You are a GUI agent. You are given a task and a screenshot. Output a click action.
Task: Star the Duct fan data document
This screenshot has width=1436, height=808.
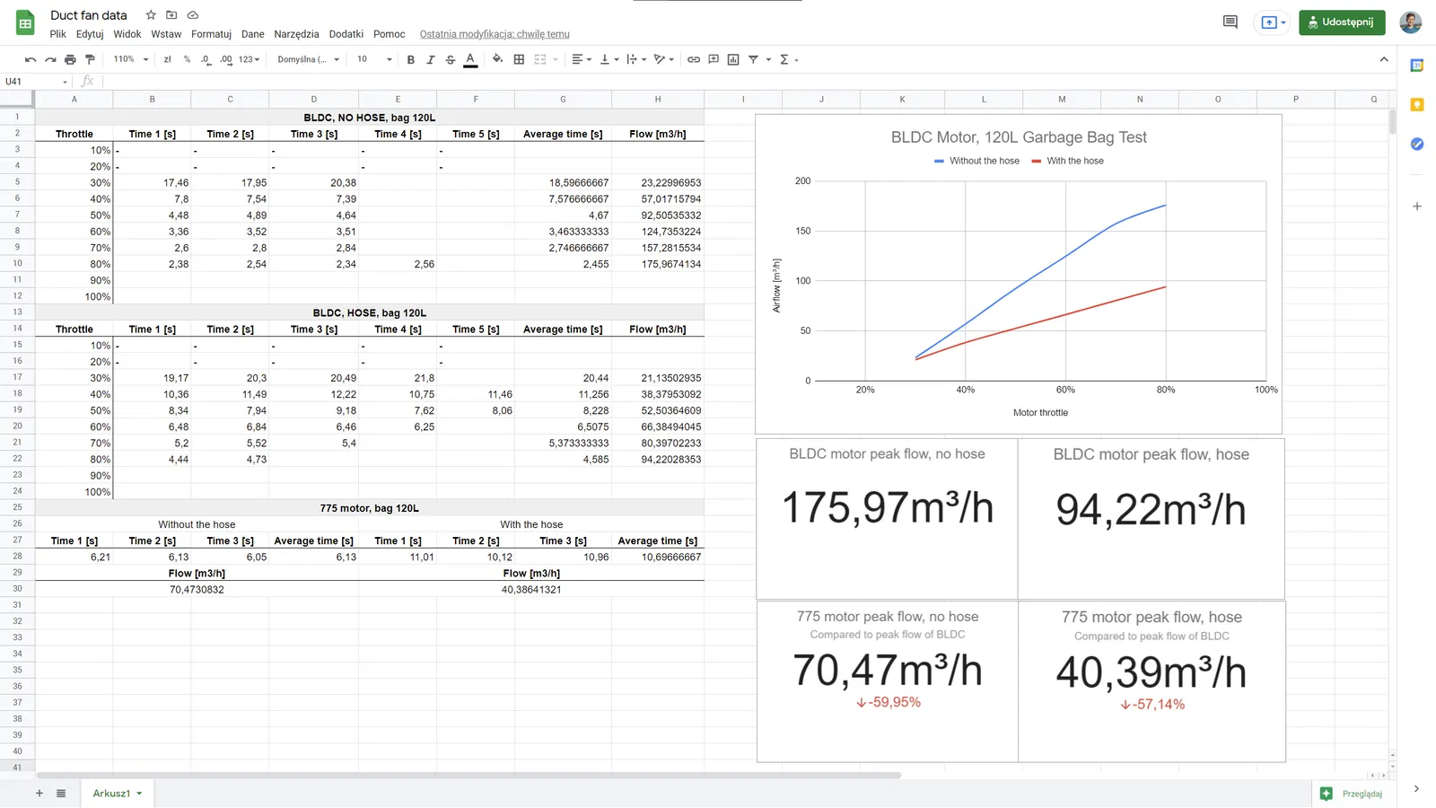(151, 15)
